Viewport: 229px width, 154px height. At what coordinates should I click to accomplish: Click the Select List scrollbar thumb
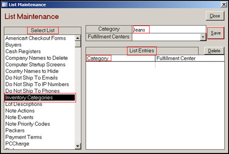78,44
